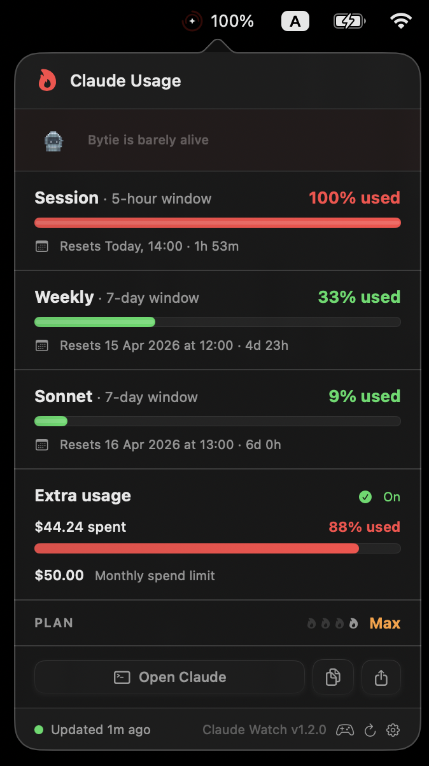The width and height of the screenshot is (429, 766).
Task: Click the A input source icon in menu bar
Action: 295,20
